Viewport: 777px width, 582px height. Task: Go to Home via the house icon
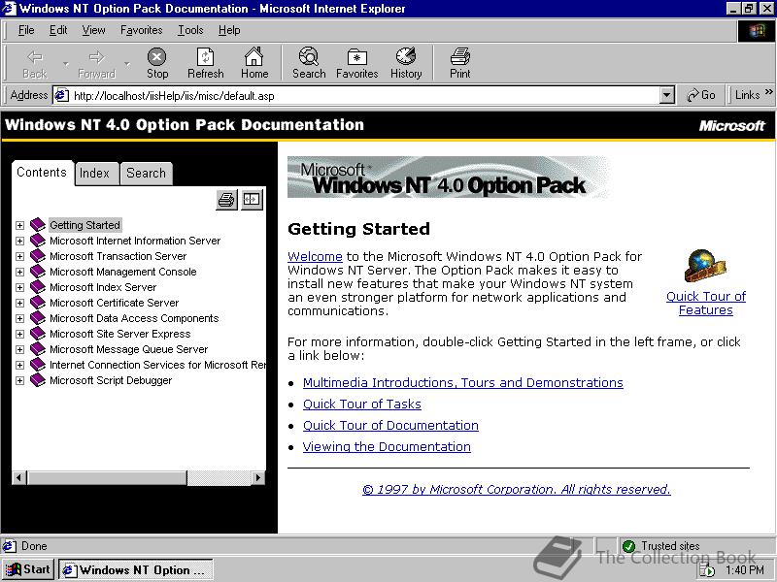254,57
